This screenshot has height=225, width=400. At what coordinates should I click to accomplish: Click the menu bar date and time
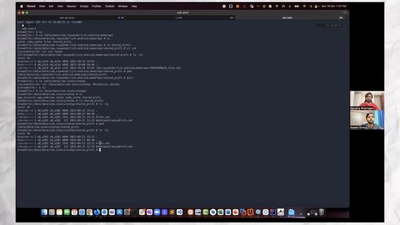click(x=334, y=6)
